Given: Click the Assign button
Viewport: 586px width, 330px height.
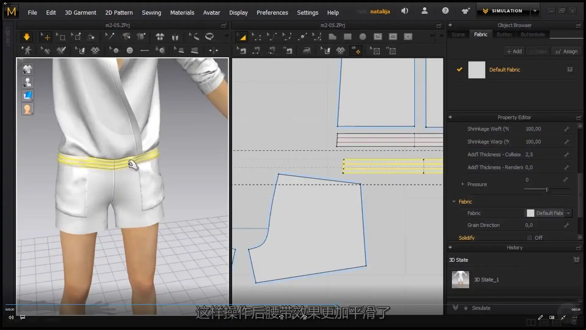Looking at the screenshot, I should click(x=566, y=51).
